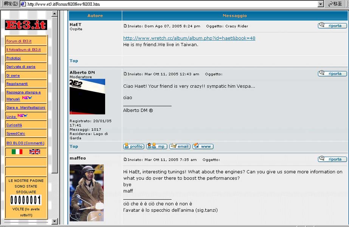Click riporta on Alberto DM's post
This screenshot has height=227, width=349.
click(x=332, y=74)
